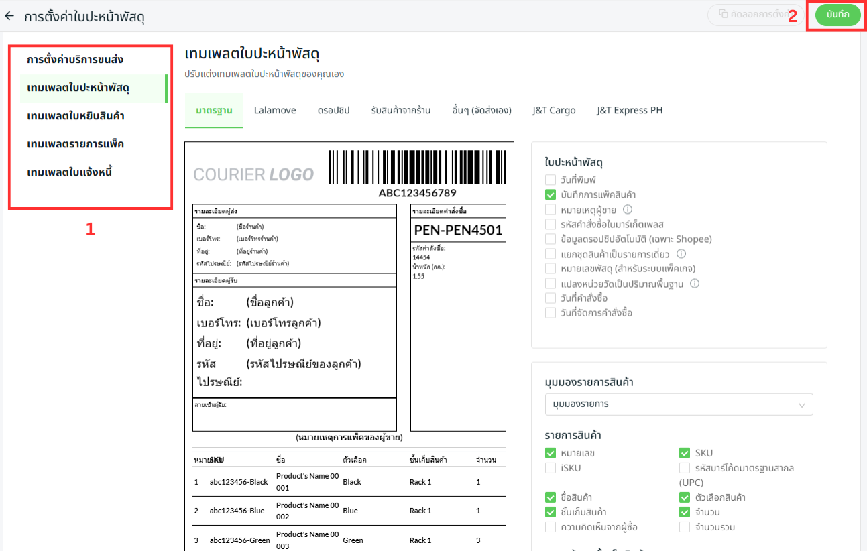The width and height of the screenshot is (867, 551).
Task: Select the J&T Cargo tab
Action: [554, 111]
